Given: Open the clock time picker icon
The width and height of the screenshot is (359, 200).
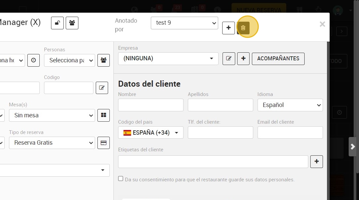Looking at the screenshot, I should pyautogui.click(x=33, y=60).
